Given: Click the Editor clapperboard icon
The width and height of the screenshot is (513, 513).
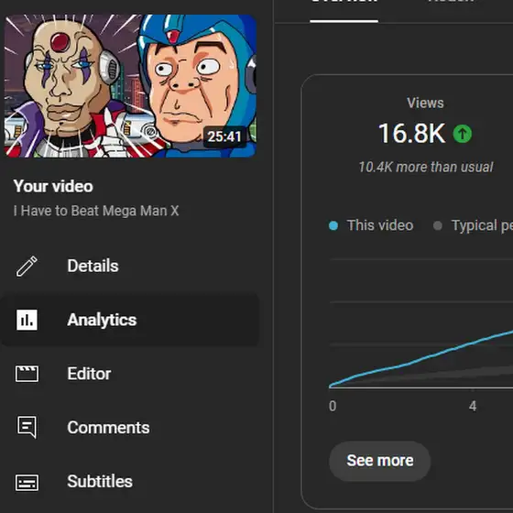Looking at the screenshot, I should pos(27,374).
